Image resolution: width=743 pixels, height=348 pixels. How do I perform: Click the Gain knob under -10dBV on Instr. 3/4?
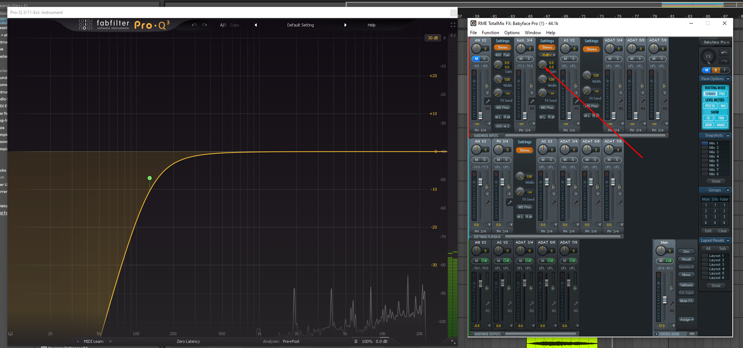click(x=542, y=65)
